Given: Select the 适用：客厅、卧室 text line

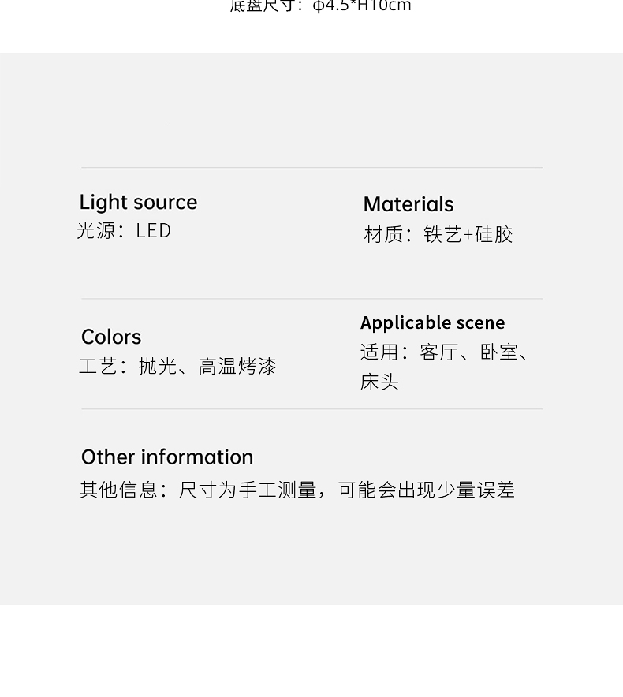Looking at the screenshot, I should [445, 352].
